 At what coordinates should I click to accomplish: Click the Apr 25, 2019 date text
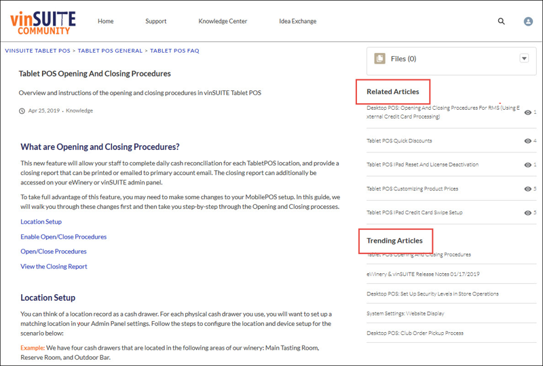click(44, 110)
